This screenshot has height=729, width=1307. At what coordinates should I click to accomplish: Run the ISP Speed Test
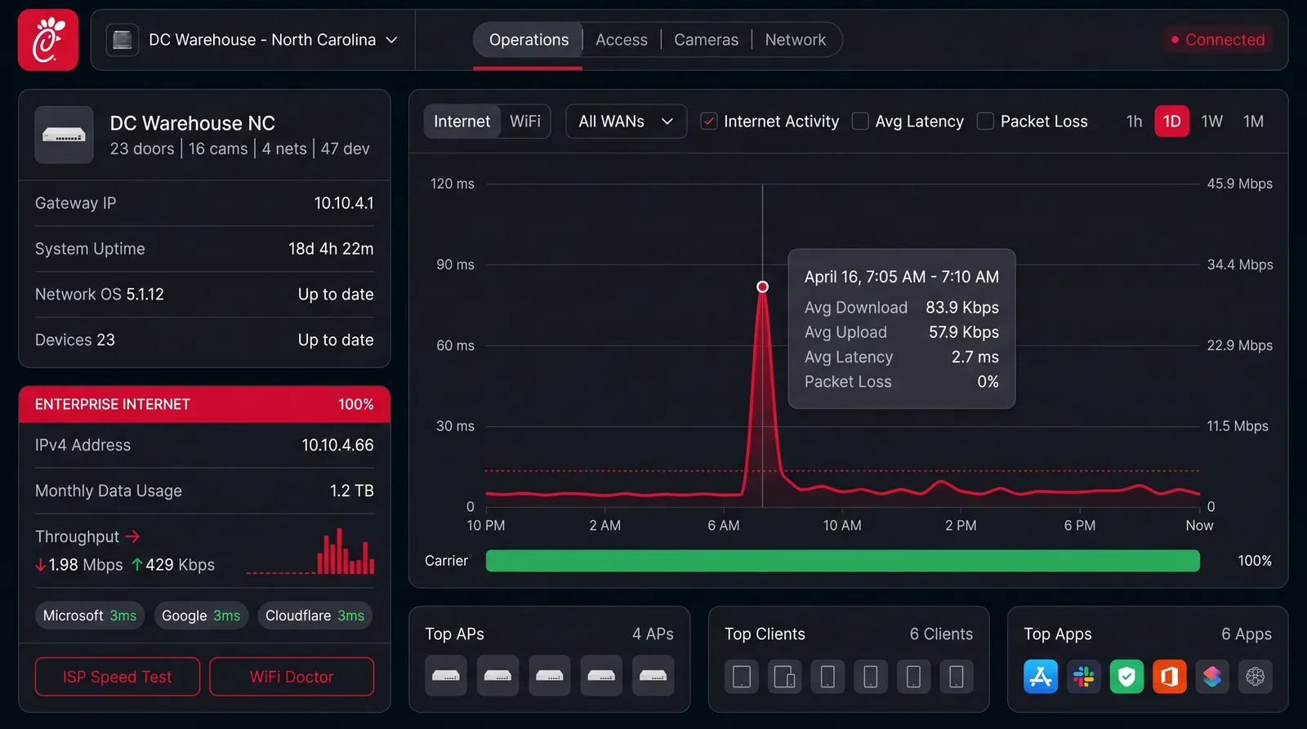point(118,677)
